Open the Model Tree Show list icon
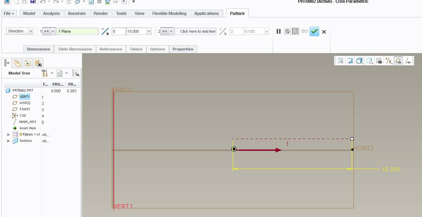The image size is (422, 217). (59, 73)
